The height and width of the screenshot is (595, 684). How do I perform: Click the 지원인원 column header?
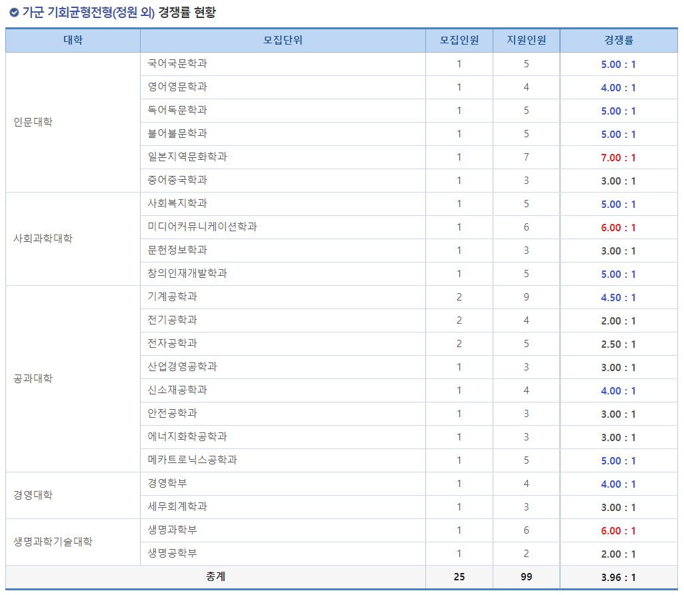525,40
